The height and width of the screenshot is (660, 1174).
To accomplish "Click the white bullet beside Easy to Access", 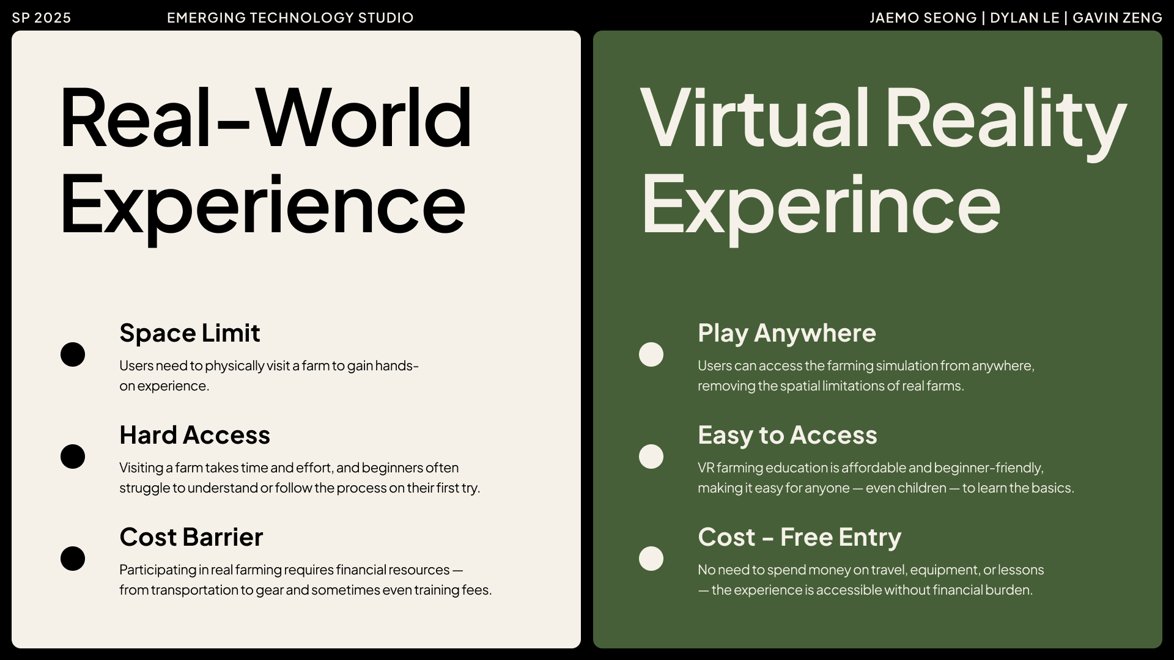I will pyautogui.click(x=651, y=457).
